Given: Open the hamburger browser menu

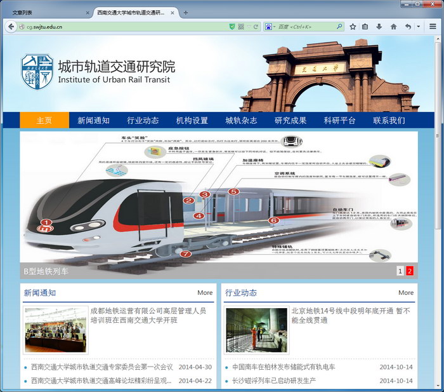Looking at the screenshot, I should click(433, 27).
